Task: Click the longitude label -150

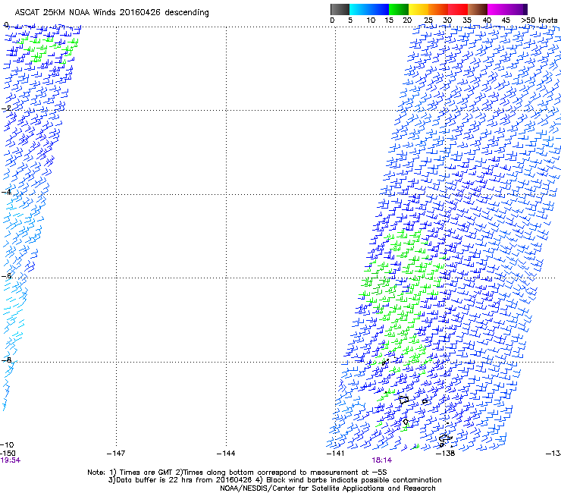Action: [8, 454]
